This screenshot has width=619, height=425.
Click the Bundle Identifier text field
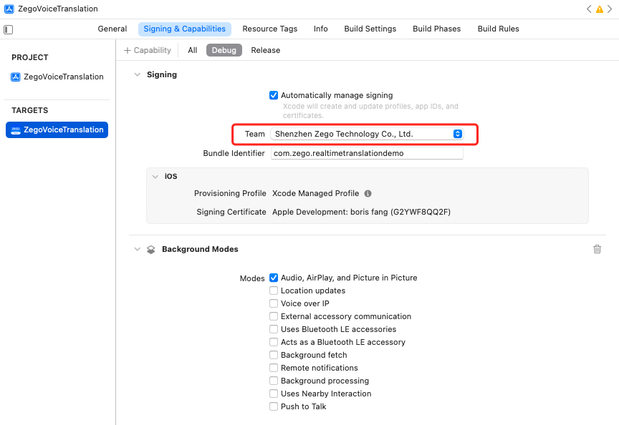tap(367, 153)
